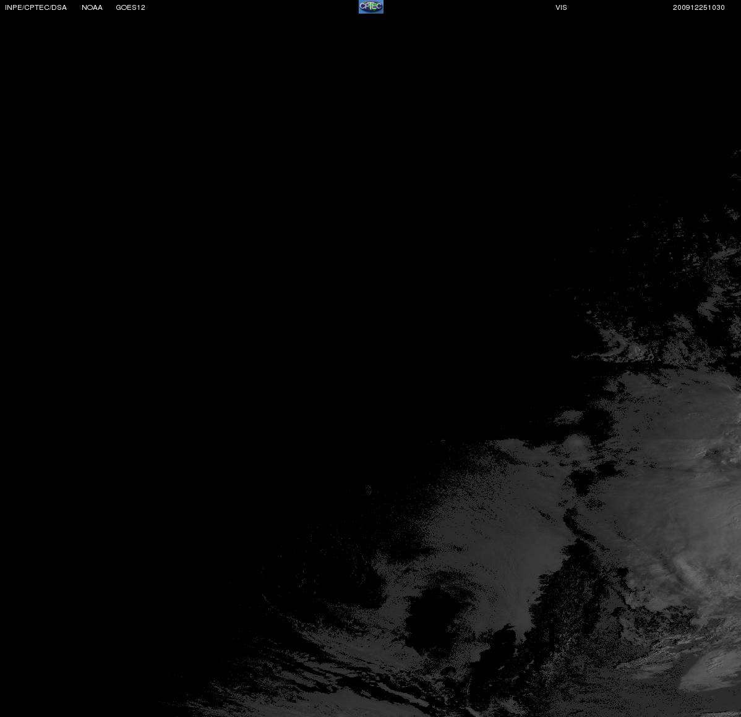Select the INPE/CPTEC/DSA header text

[36, 7]
